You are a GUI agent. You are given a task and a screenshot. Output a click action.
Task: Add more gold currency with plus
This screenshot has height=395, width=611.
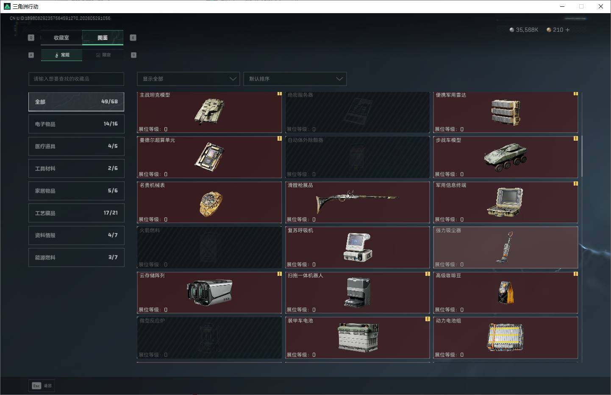click(x=567, y=30)
